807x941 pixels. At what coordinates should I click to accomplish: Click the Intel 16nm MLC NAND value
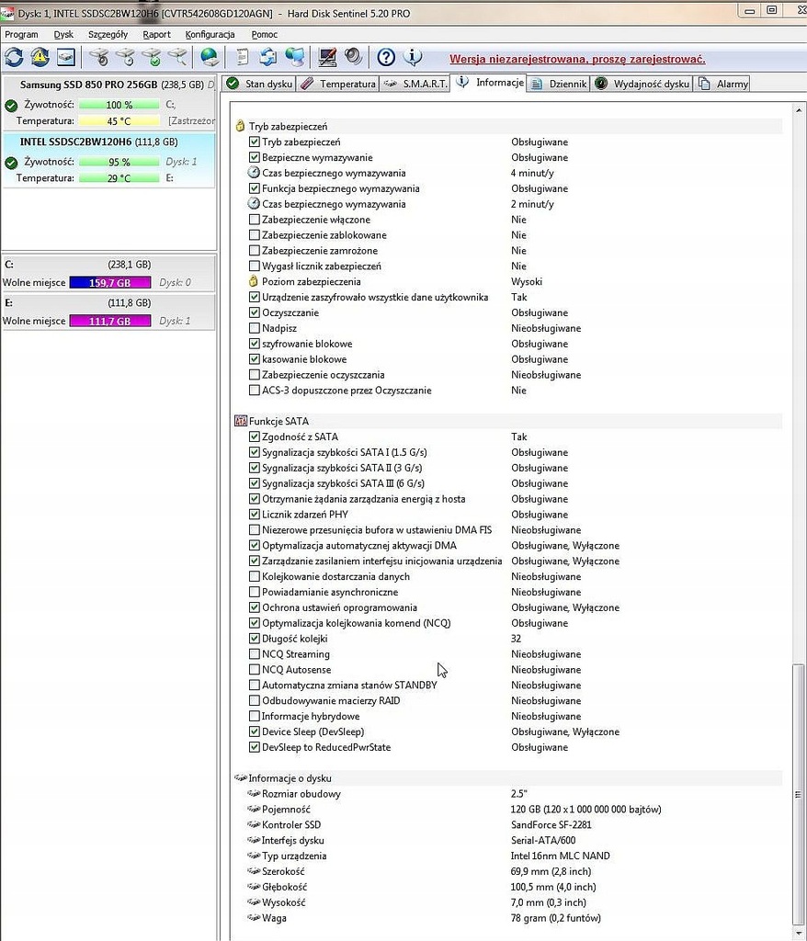coord(561,856)
